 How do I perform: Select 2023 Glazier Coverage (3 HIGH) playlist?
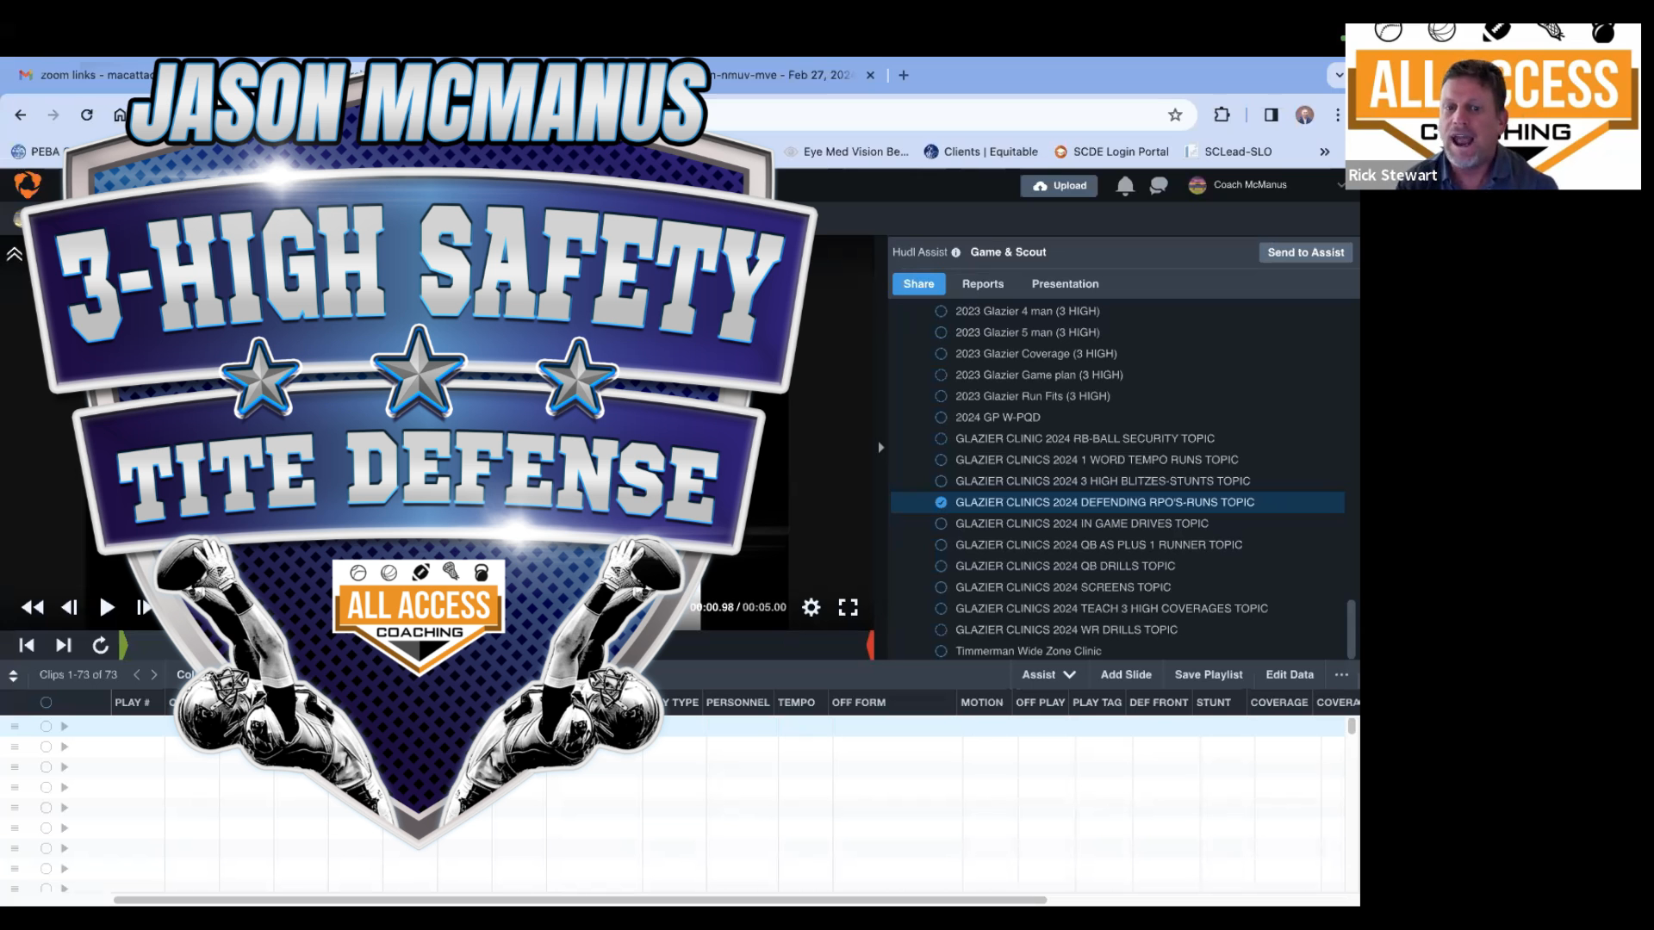pos(1035,354)
